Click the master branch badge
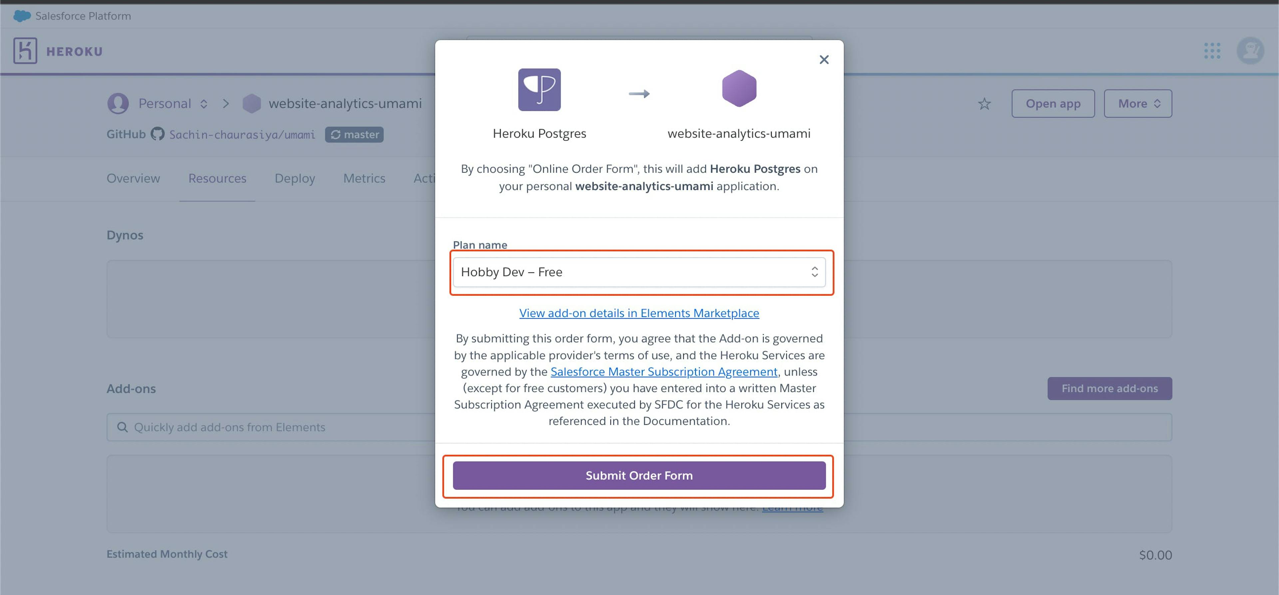The image size is (1279, 595). coord(354,135)
